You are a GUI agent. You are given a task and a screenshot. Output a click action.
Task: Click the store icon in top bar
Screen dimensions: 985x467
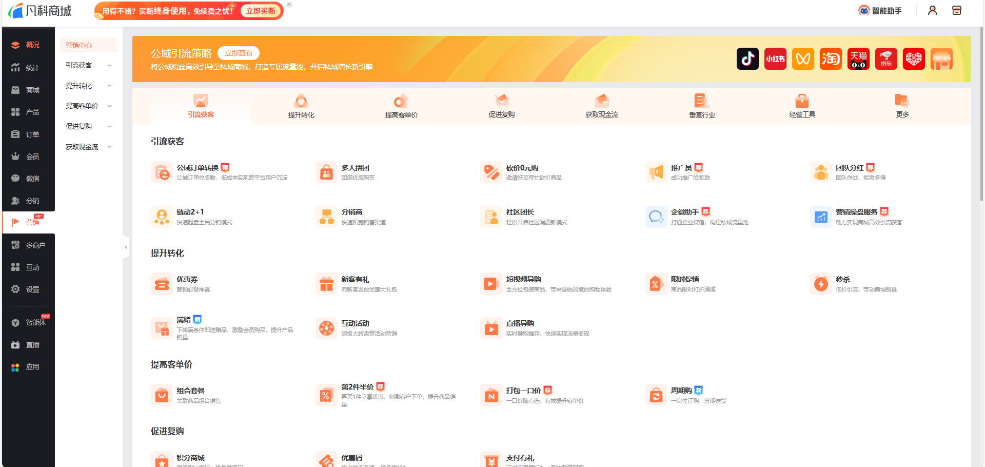[957, 11]
